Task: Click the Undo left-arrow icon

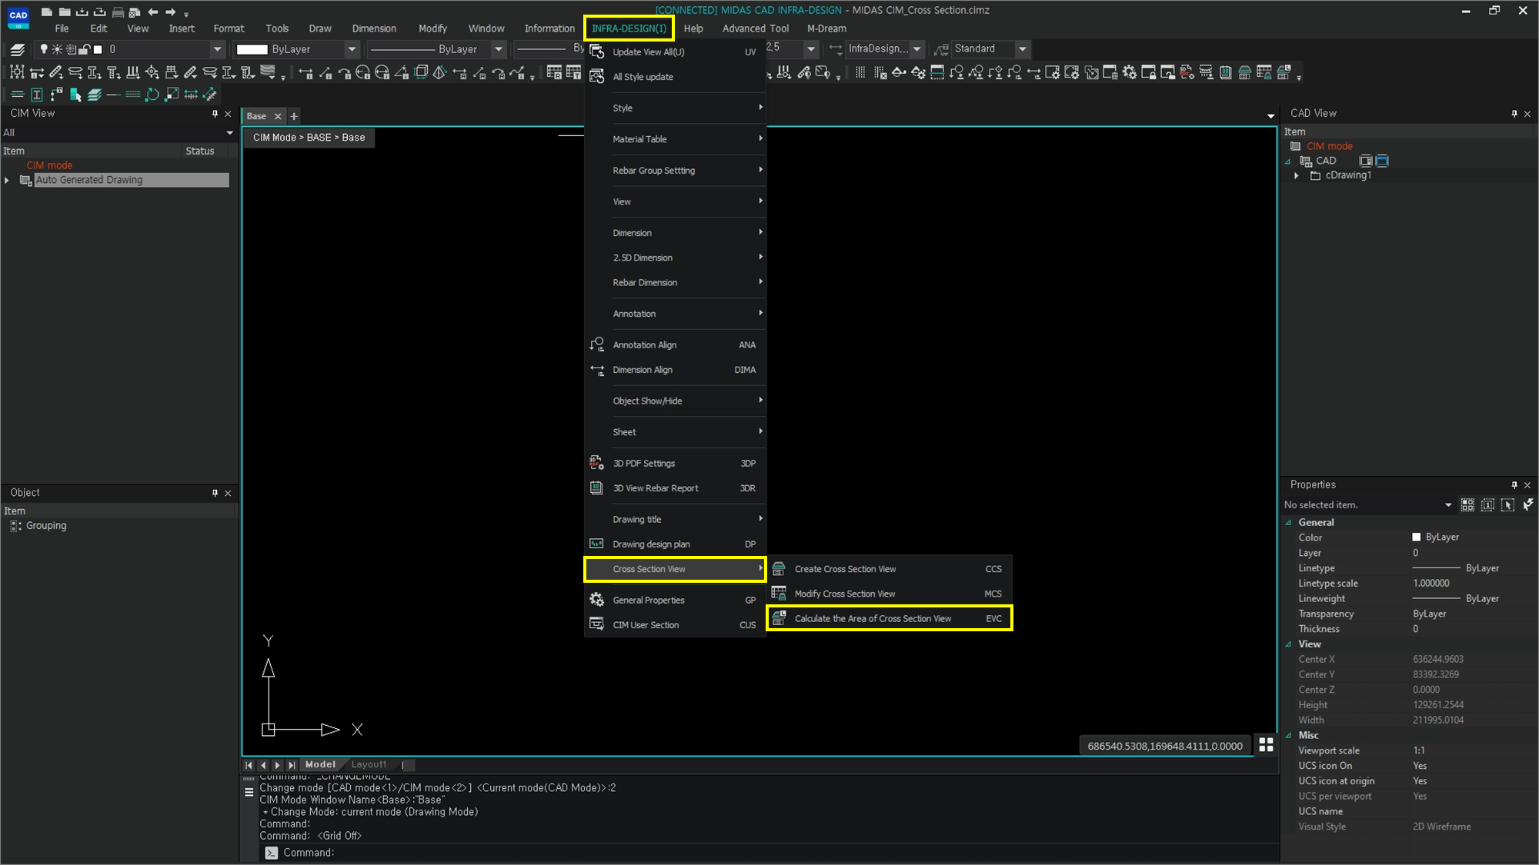Action: (152, 12)
